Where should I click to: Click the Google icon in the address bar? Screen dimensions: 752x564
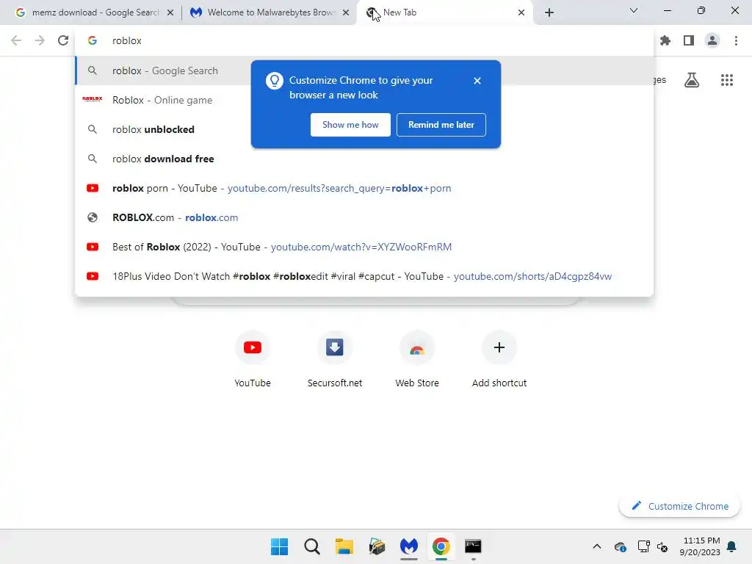(93, 41)
